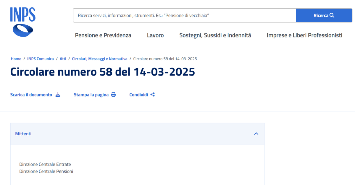Collapse Mittenti section with the chevron
Screen dimensions: 355x187
click(x=256, y=134)
